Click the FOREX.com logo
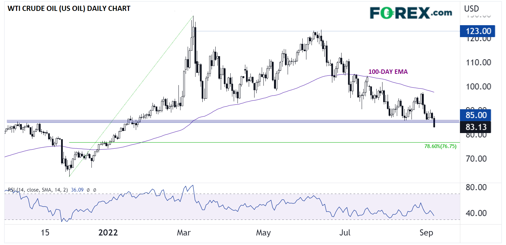The height and width of the screenshot is (245, 506). click(x=411, y=13)
